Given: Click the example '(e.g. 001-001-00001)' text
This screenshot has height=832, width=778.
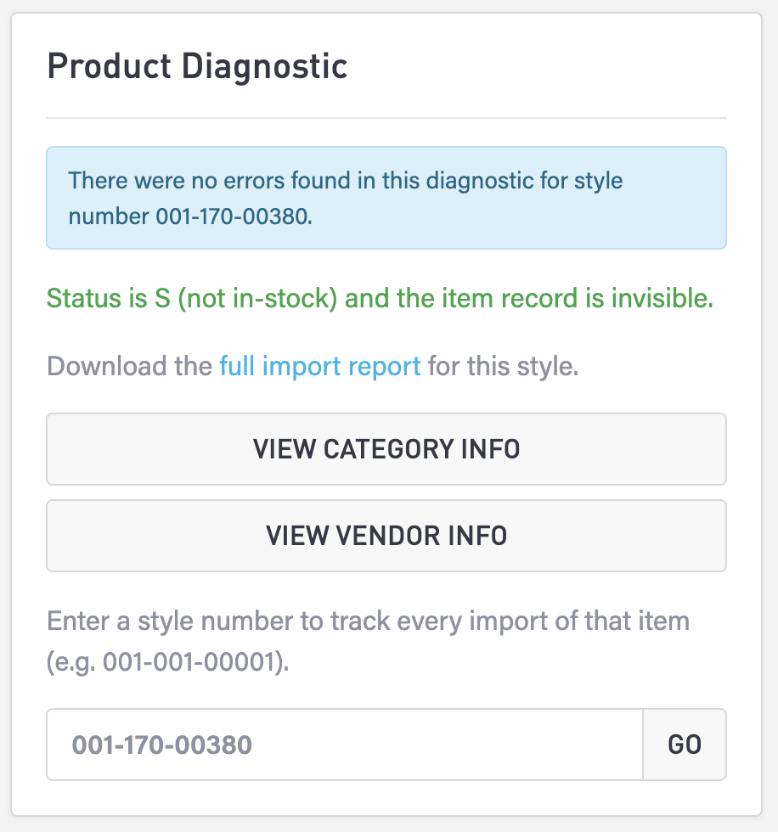Looking at the screenshot, I should coord(167,663).
